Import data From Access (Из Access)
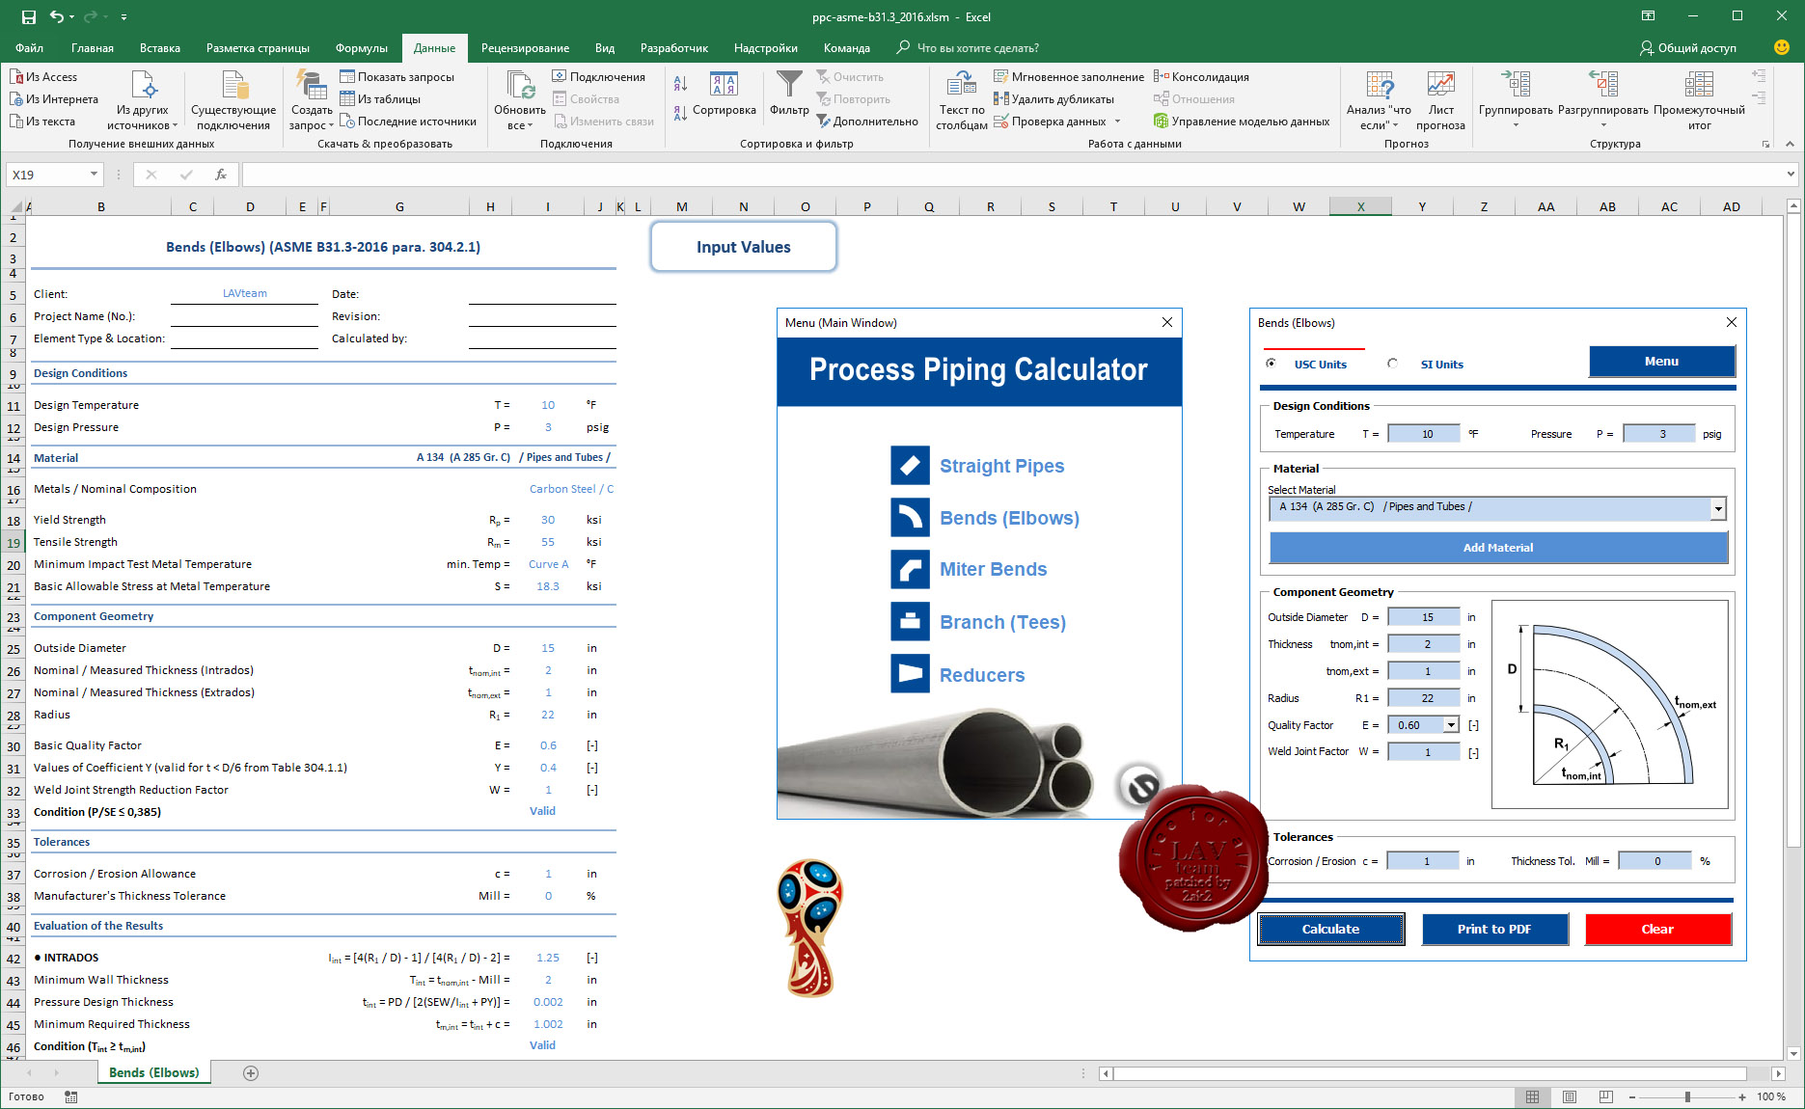The image size is (1805, 1109). (44, 77)
